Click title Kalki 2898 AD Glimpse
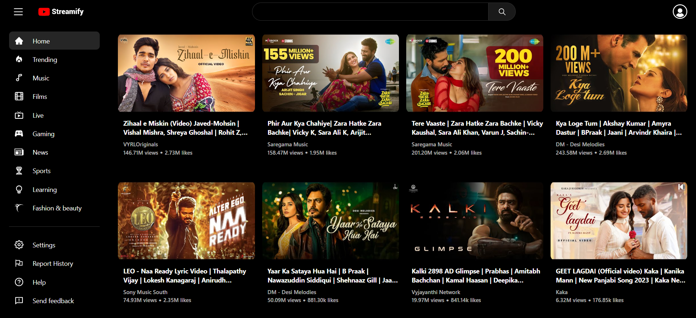 click(476, 276)
